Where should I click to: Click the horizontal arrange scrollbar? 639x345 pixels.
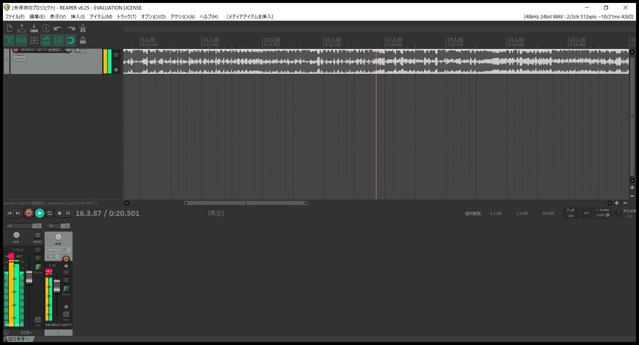coord(246,203)
